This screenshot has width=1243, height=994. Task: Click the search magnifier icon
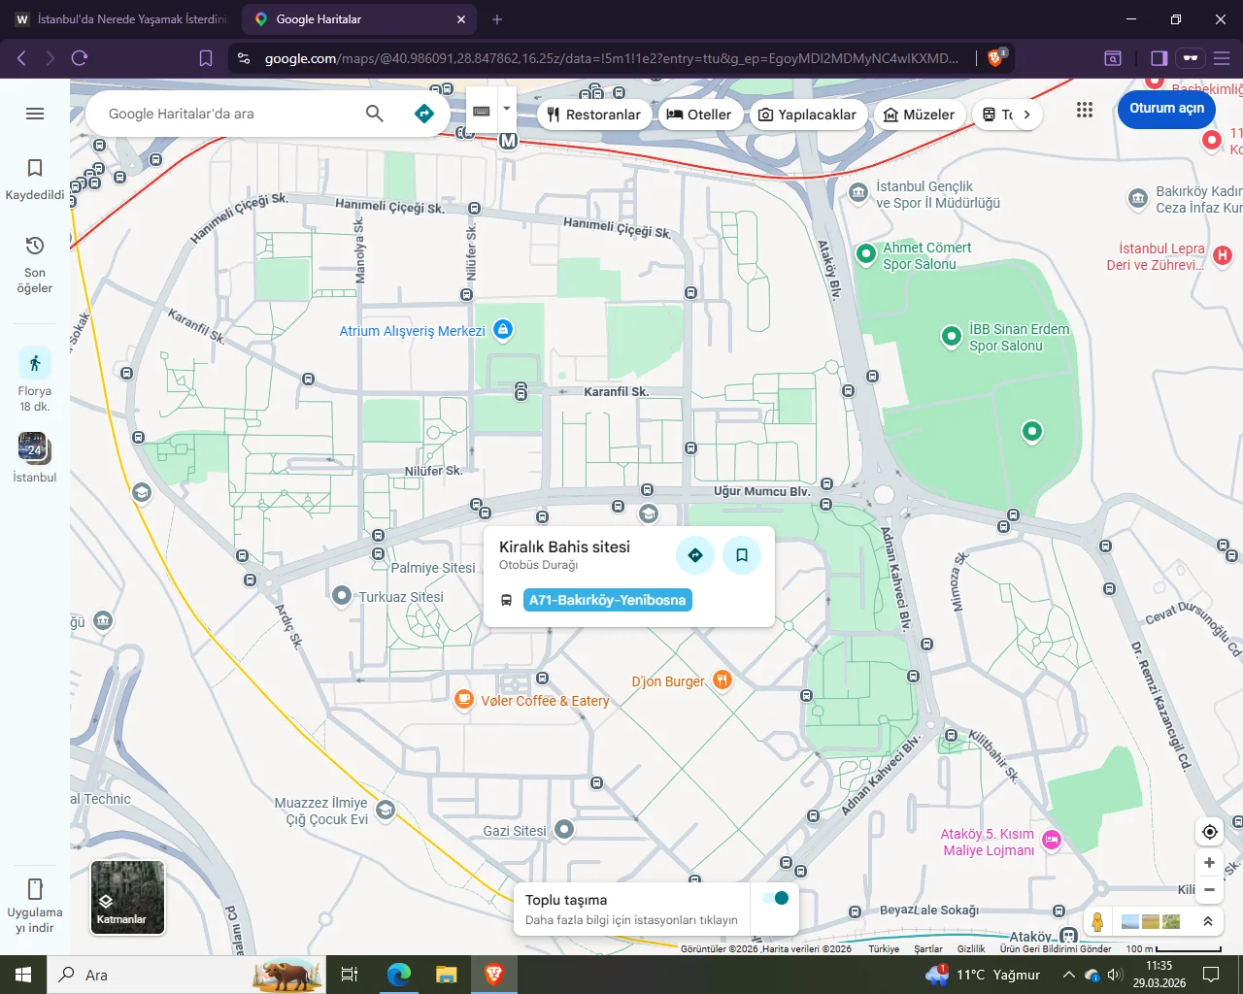tap(374, 114)
